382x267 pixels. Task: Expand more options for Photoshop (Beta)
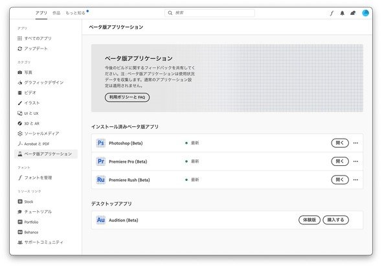355,143
